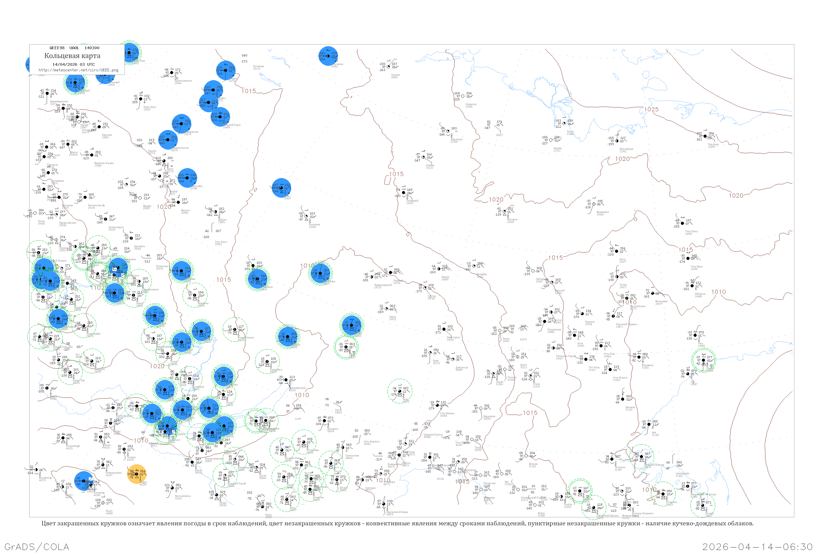Click the blue station circle near Тура 24507
The height and width of the screenshot is (553, 830).
(281, 188)
